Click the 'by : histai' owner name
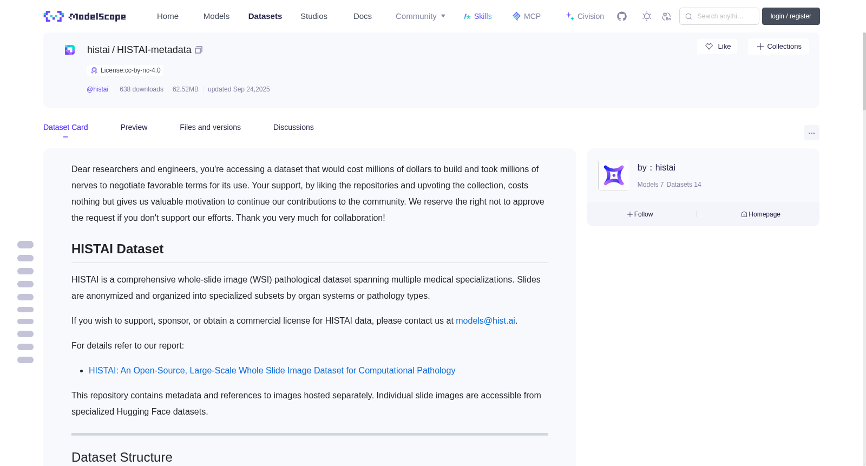 (x=656, y=168)
